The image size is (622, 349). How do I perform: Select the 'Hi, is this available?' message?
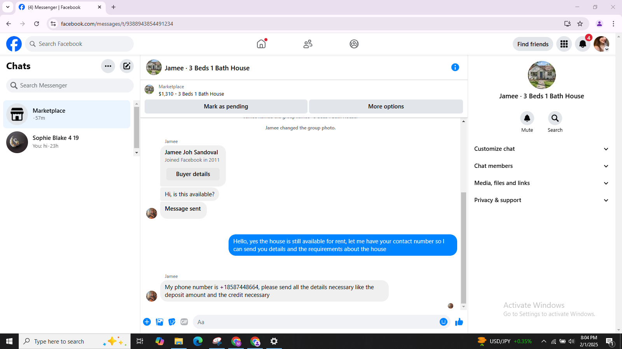[x=190, y=194]
